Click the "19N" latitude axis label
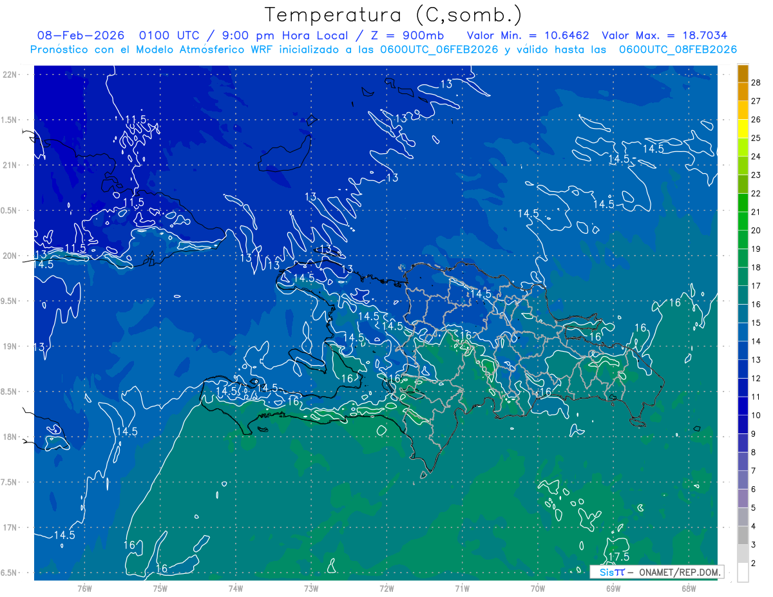Screen dimensions: 773x597 [x=10, y=346]
